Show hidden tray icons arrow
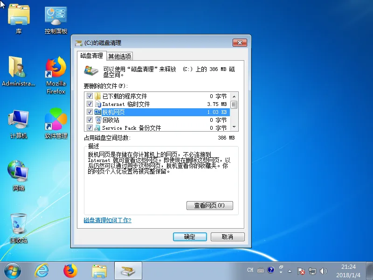The height and width of the screenshot is (280, 373). pyautogui.click(x=290, y=271)
